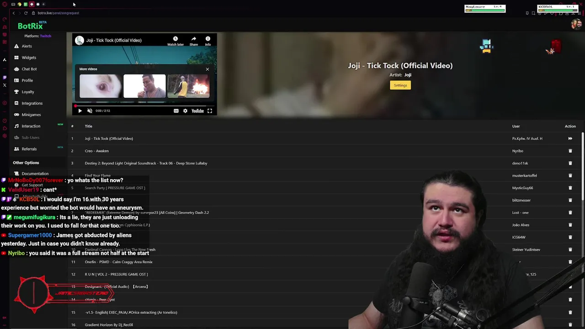
Task: Open Joji channel avatar in player
Action: pos(80,40)
